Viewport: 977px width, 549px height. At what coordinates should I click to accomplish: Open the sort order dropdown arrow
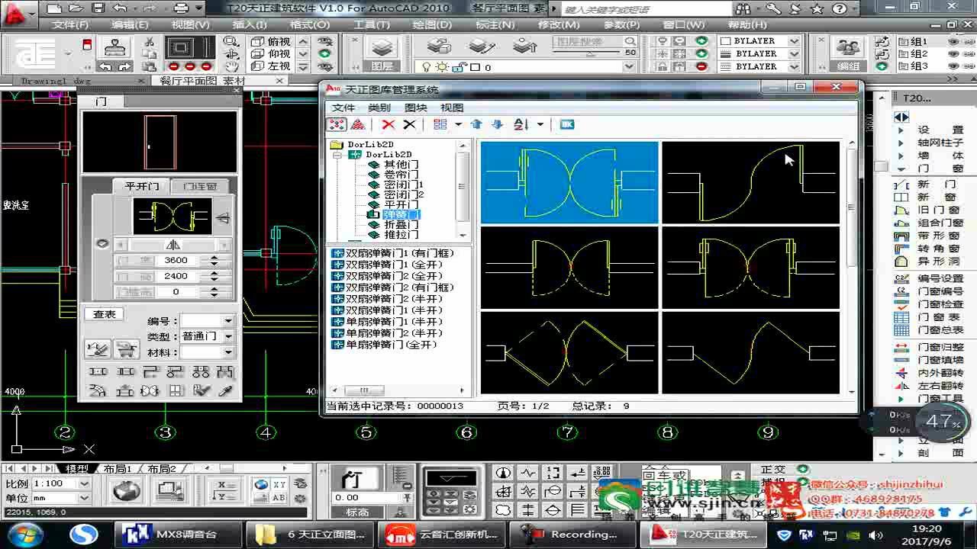[x=540, y=124]
